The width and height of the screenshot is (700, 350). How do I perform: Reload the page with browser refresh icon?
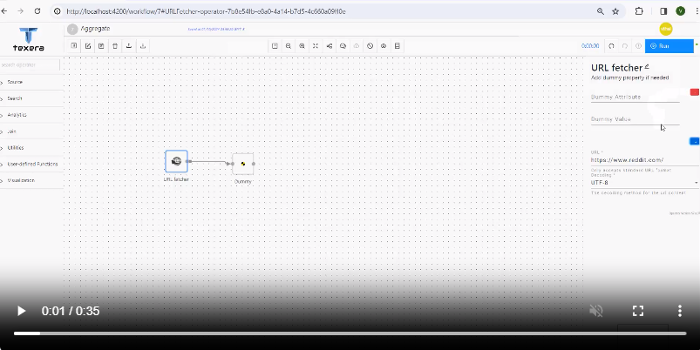37,11
